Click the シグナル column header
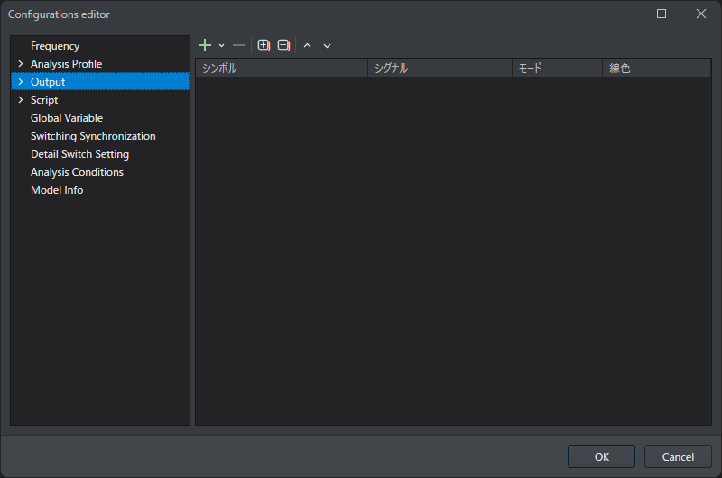 (440, 68)
